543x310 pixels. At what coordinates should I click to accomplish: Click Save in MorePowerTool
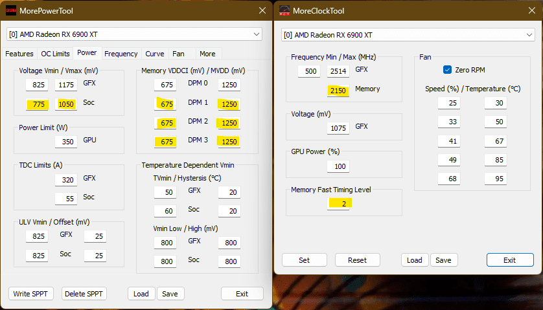170,294
